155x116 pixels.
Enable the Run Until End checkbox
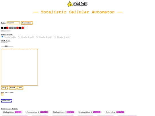coord(2,94)
